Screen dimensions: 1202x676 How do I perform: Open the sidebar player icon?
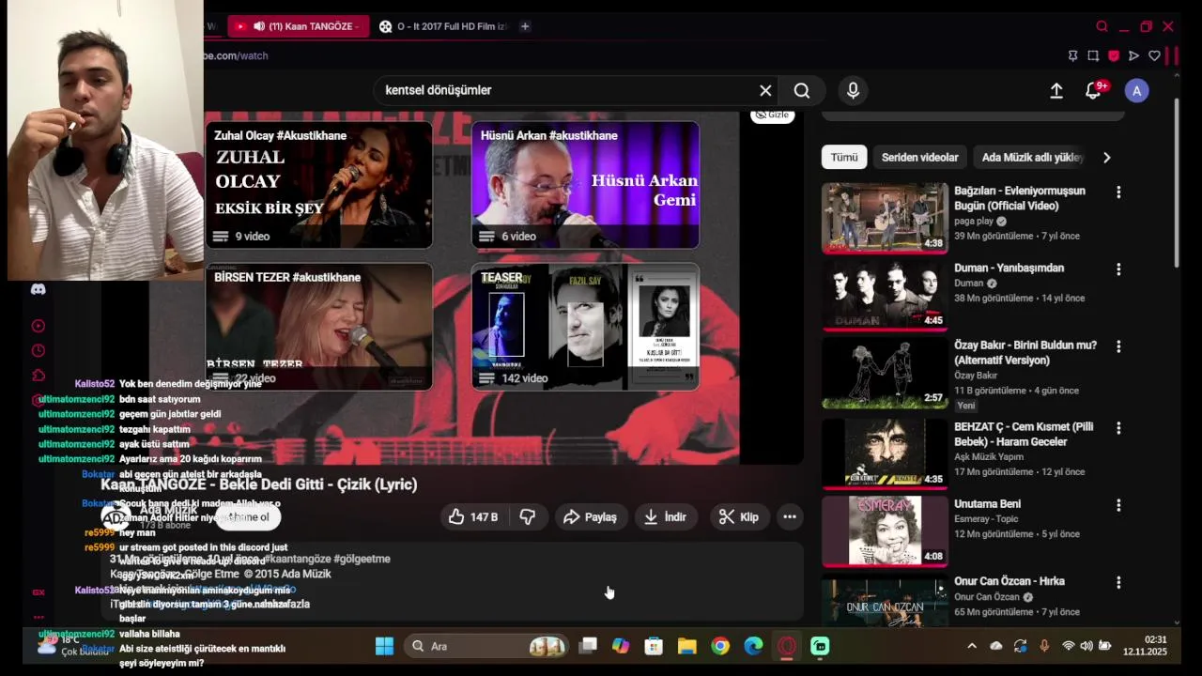39,326
